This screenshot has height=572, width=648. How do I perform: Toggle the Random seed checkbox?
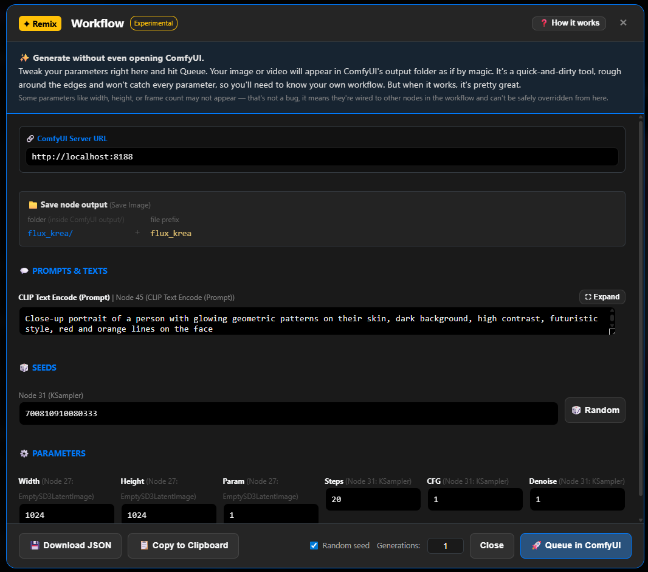click(314, 546)
